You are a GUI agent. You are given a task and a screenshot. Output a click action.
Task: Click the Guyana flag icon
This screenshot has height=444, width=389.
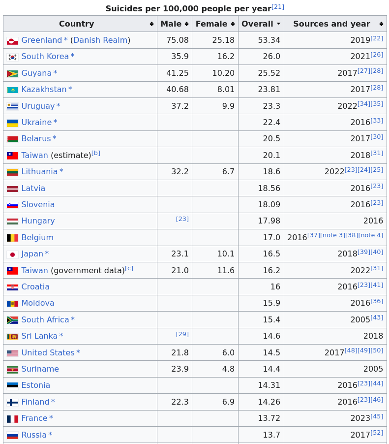(x=12, y=74)
